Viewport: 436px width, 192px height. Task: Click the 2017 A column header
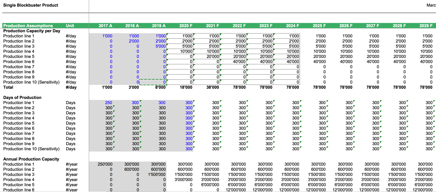[105, 26]
